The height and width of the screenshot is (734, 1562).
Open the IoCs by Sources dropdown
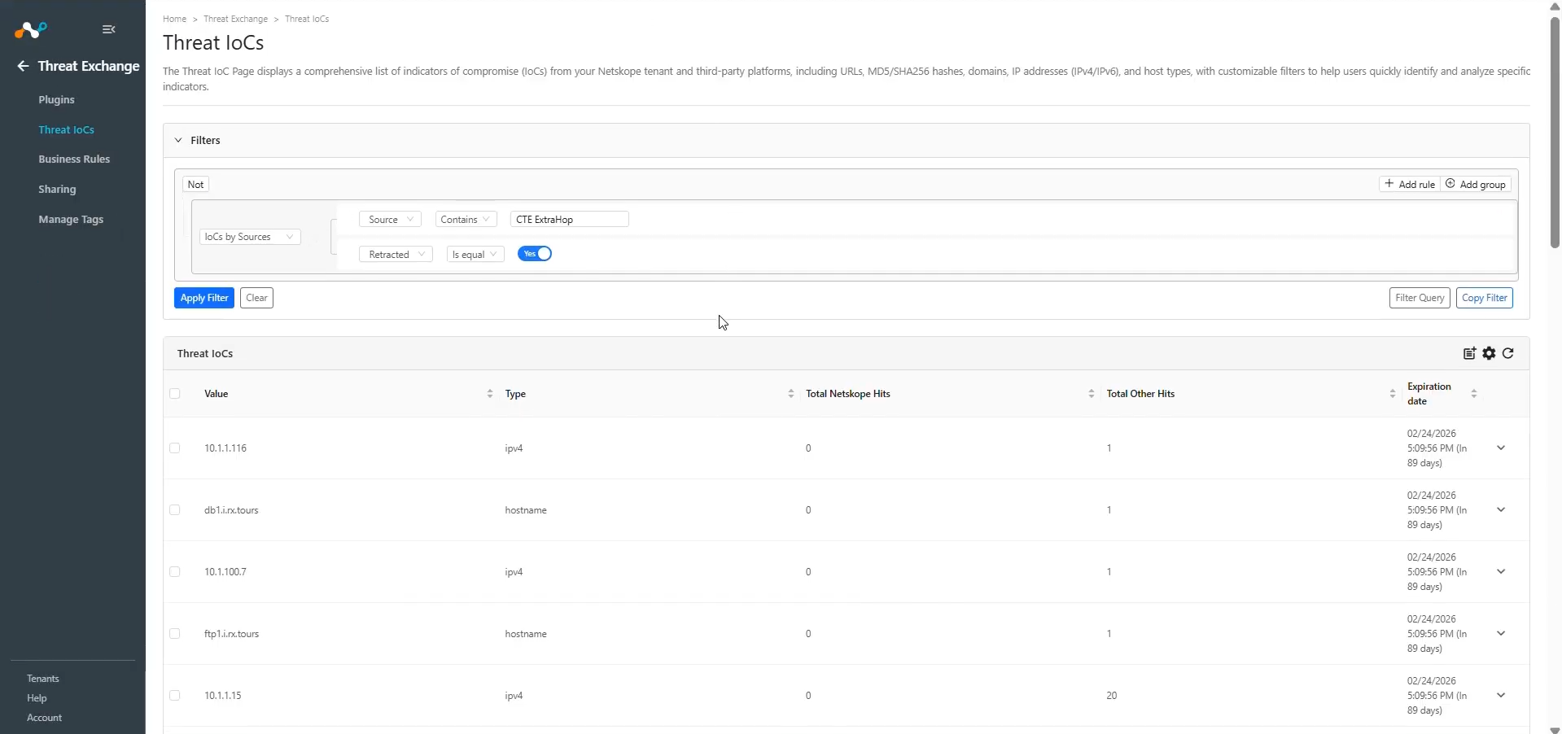coord(250,237)
